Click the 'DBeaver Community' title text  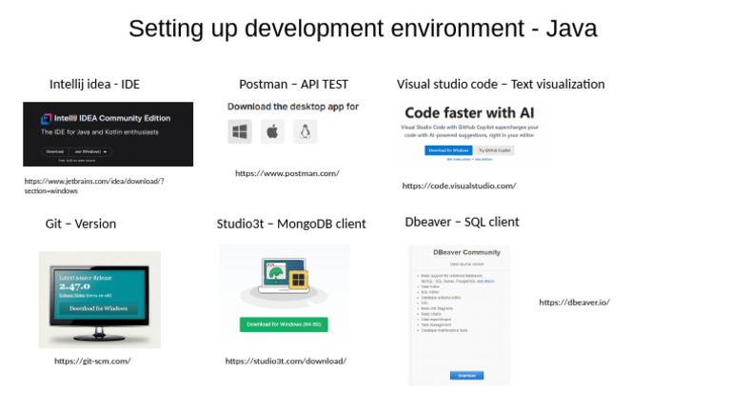pos(466,252)
